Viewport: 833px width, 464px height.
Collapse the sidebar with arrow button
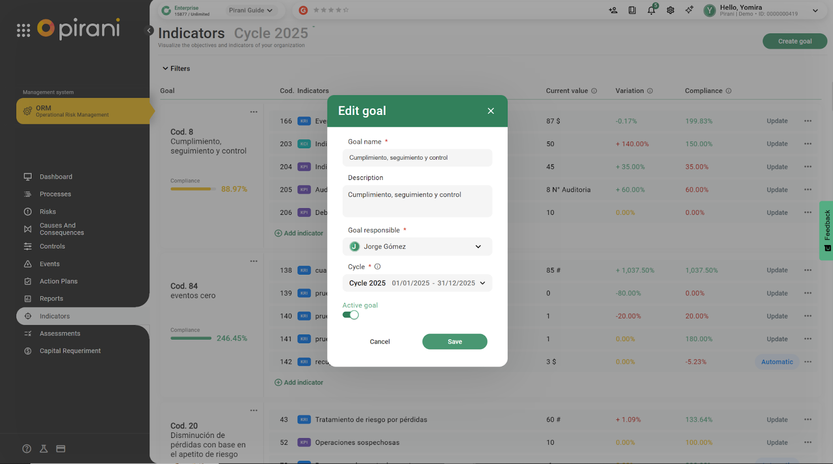click(149, 31)
